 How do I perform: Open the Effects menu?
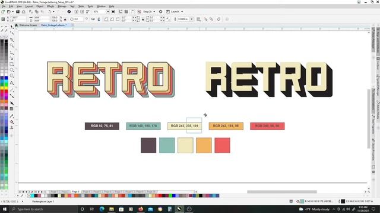tap(50, 7)
